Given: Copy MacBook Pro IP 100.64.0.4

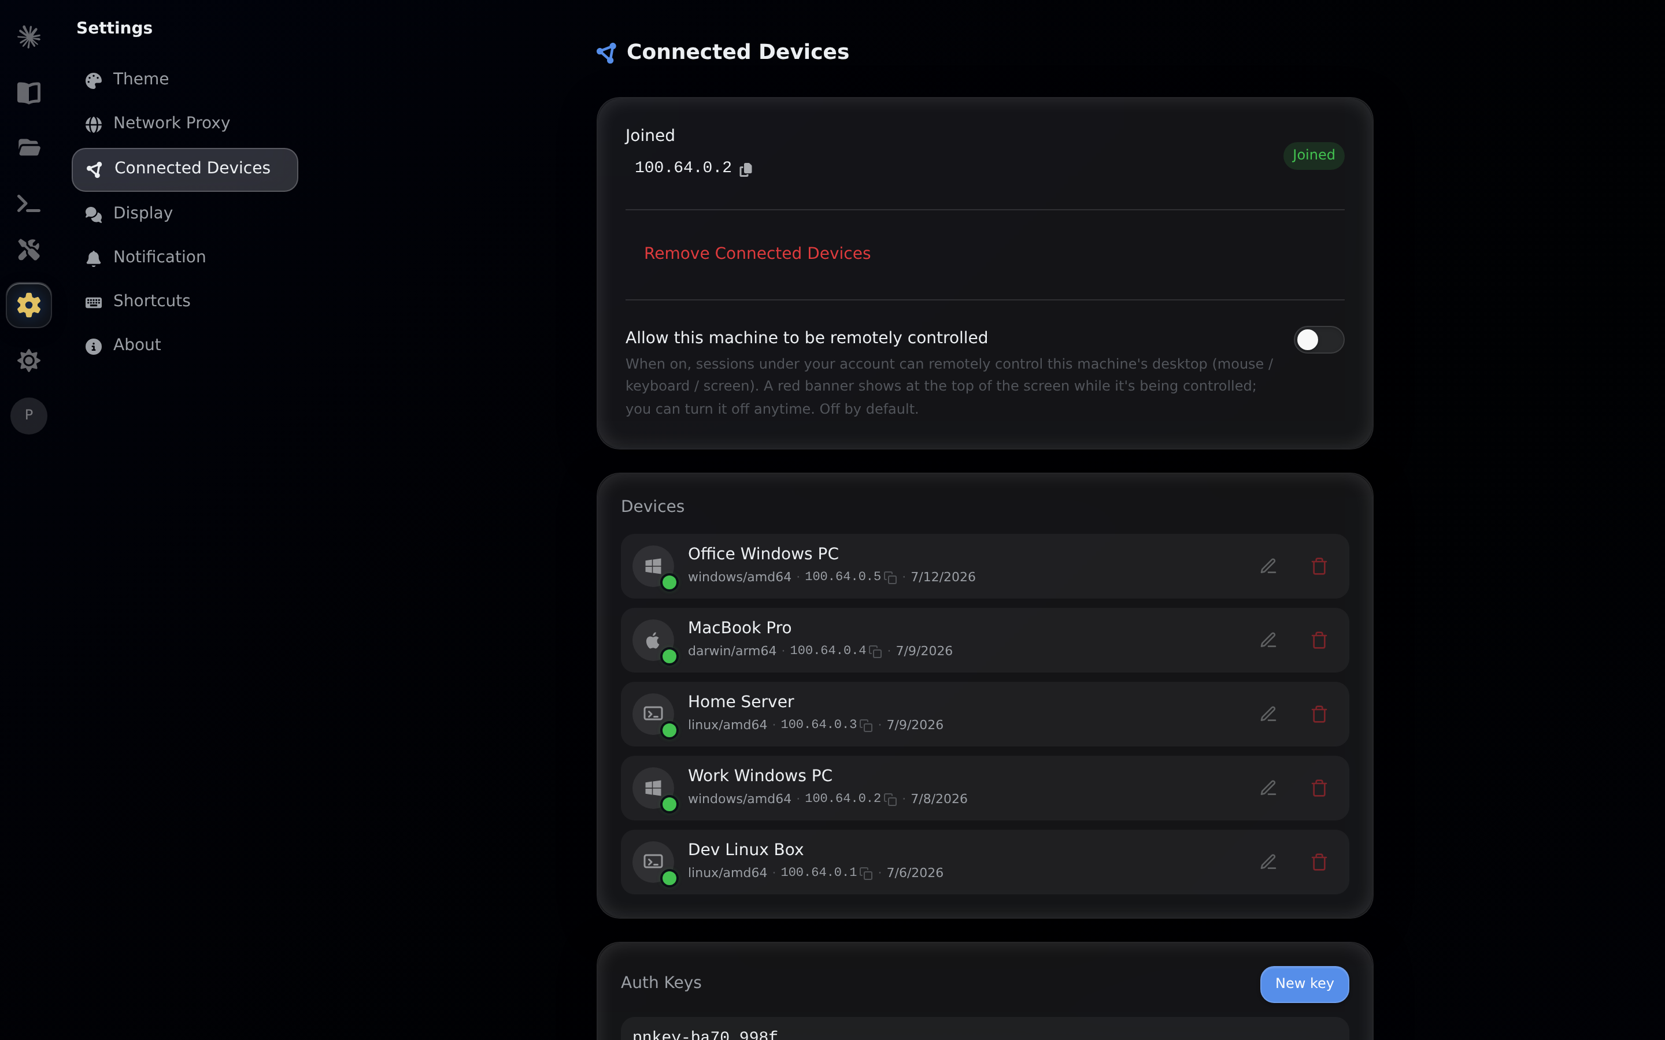Looking at the screenshot, I should tap(875, 651).
